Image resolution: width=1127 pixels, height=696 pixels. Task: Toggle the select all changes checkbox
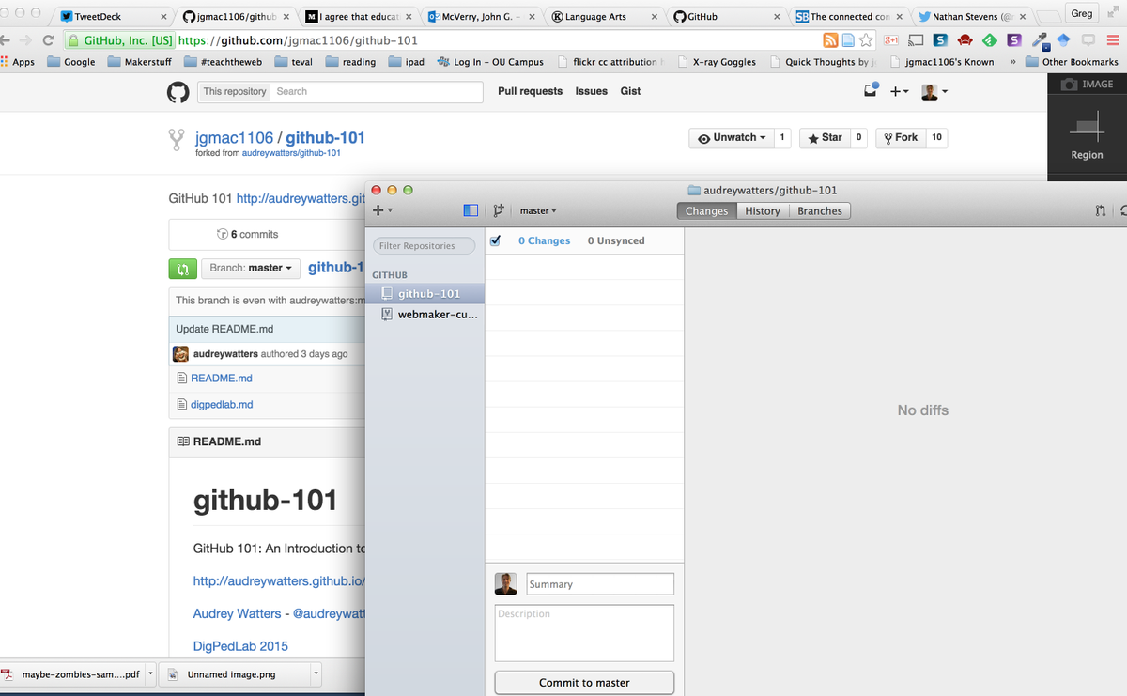pos(495,240)
